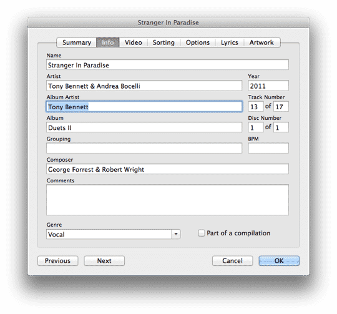Image resolution: width=337 pixels, height=314 pixels.
Task: Open the Options tab
Action: [x=198, y=42]
